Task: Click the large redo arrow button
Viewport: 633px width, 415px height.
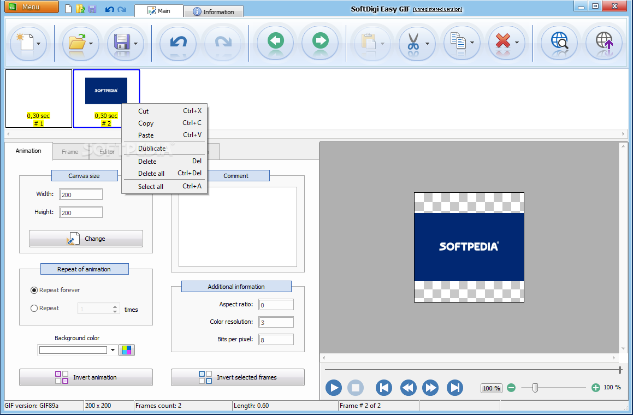Action: click(x=223, y=43)
